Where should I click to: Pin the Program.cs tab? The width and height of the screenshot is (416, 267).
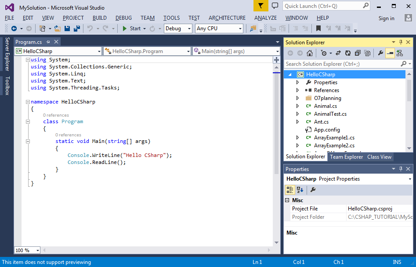[x=48, y=42]
